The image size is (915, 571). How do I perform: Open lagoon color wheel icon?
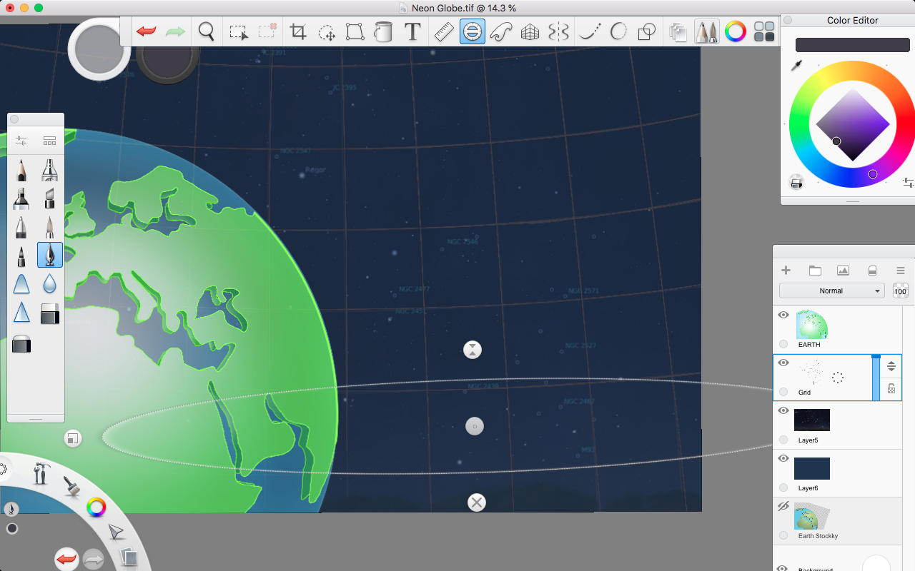[x=96, y=507]
